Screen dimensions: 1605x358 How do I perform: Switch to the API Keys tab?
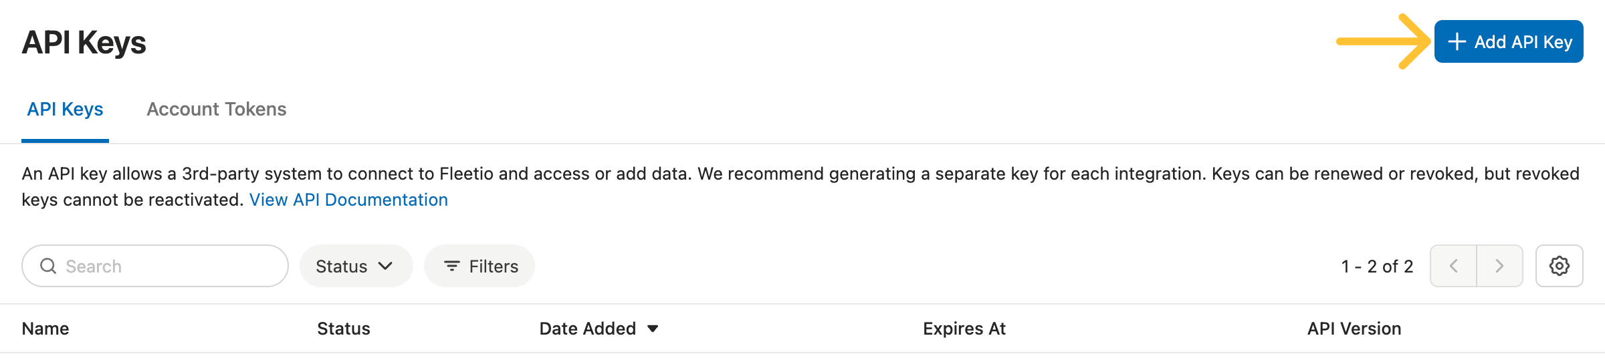65,110
